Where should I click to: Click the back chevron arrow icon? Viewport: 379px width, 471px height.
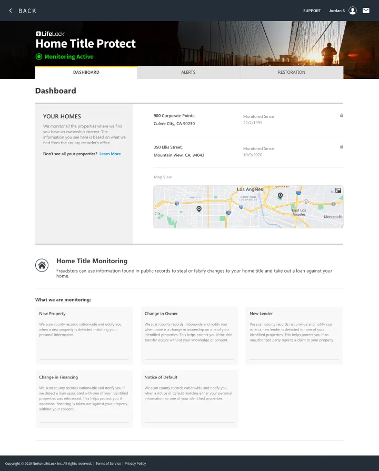point(11,11)
